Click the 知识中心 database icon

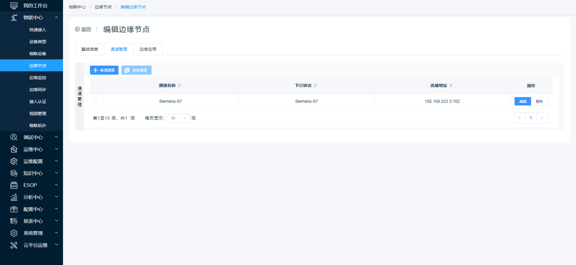[x=14, y=173]
